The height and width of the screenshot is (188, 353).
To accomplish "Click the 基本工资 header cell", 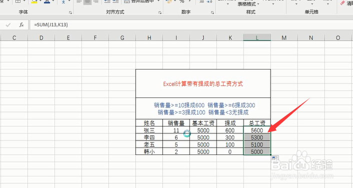I will point(203,123).
